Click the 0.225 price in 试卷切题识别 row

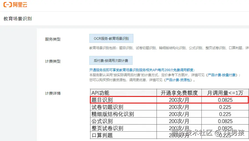225,107
